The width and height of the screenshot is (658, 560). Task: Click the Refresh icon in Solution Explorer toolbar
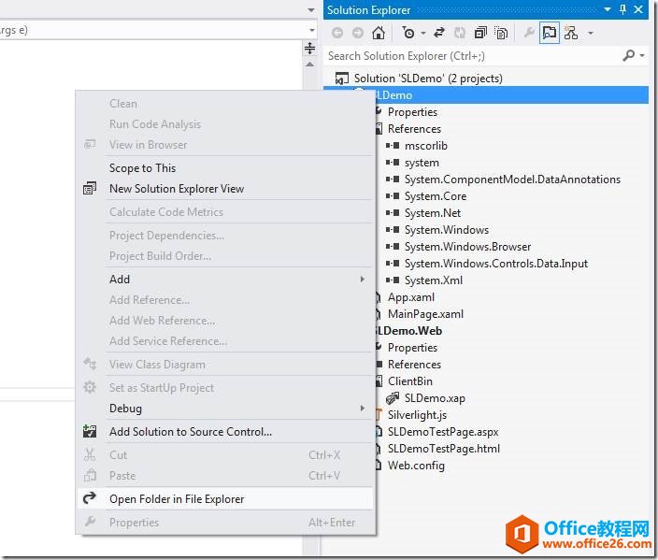460,33
